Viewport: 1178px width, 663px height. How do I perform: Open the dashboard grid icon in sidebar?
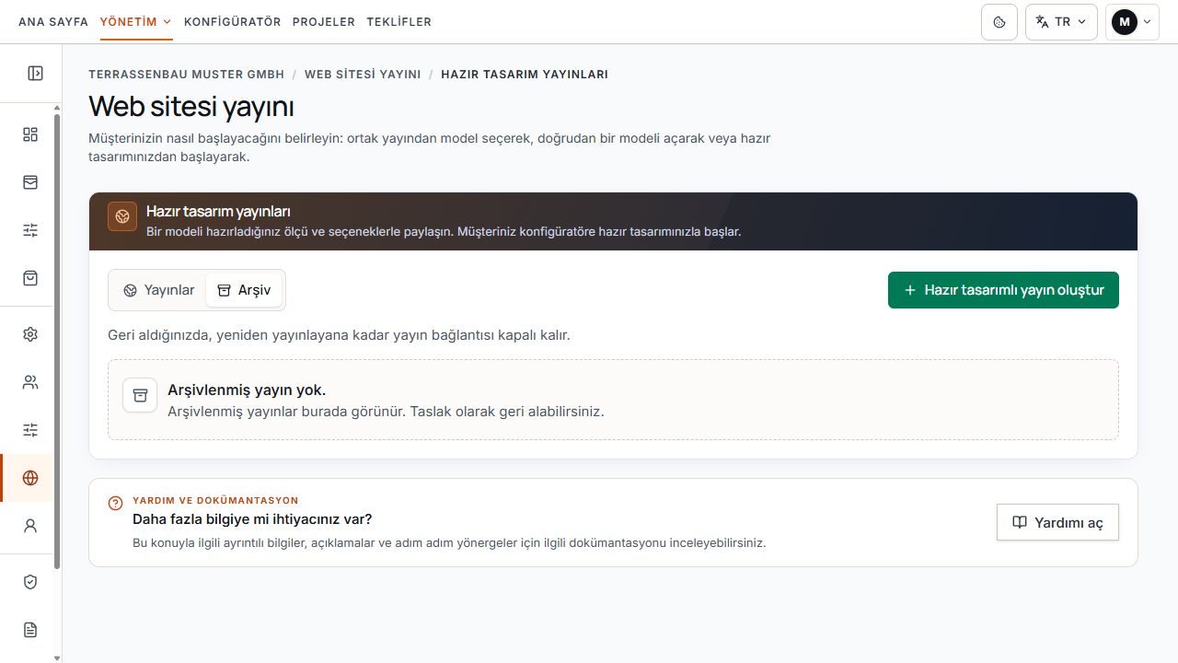[30, 134]
